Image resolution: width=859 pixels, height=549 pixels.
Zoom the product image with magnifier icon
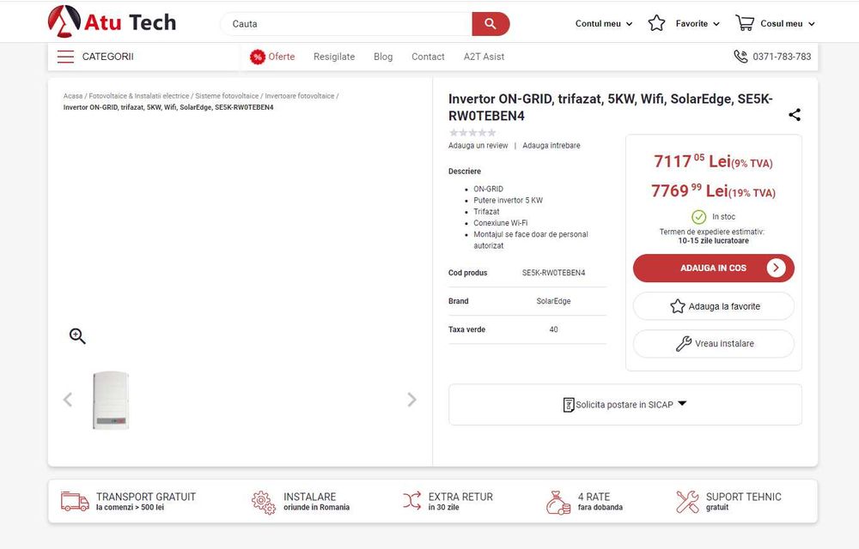[x=77, y=336]
